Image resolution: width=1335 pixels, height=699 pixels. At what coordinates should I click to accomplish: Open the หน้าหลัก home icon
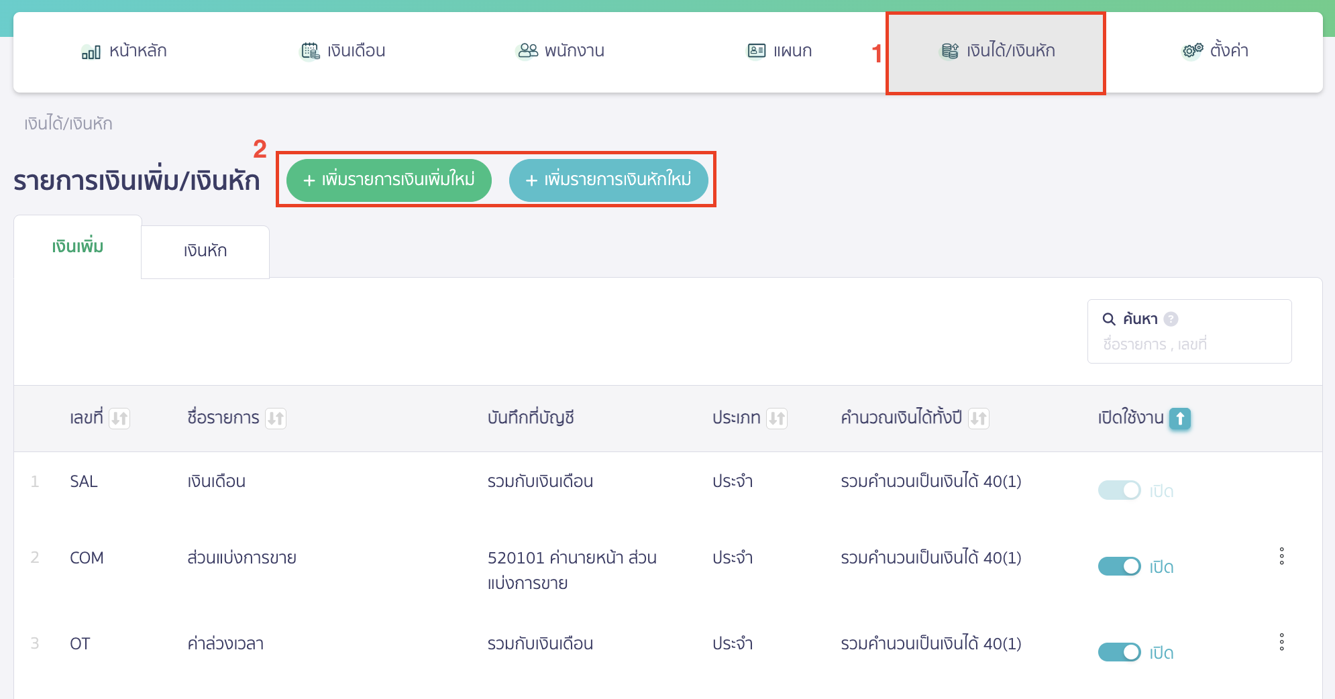pos(89,50)
